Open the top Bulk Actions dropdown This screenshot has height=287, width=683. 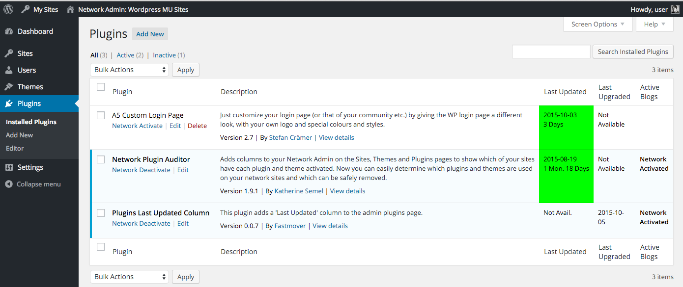tap(129, 70)
